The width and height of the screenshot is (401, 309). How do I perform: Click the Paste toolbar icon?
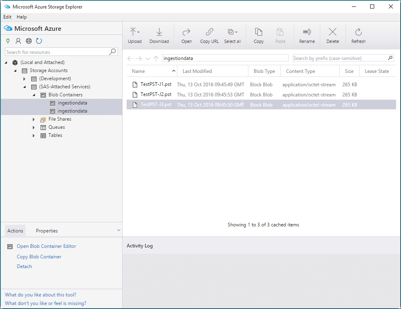(280, 32)
